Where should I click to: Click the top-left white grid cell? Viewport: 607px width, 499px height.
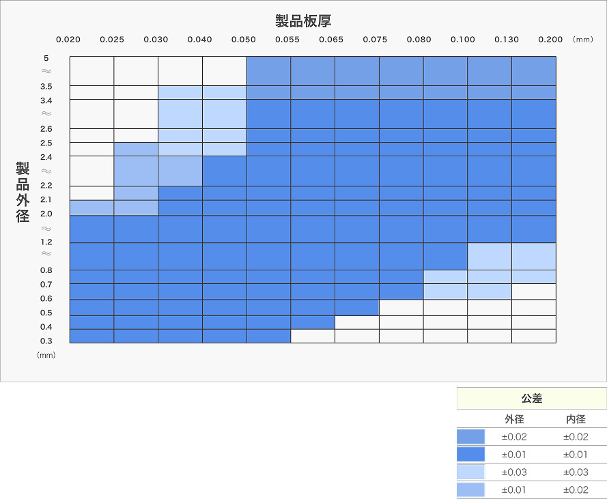[x=91, y=70]
